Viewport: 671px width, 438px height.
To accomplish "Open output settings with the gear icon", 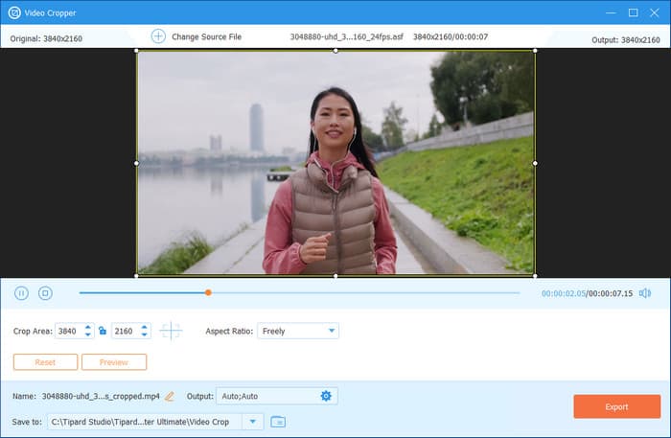I will 326,396.
